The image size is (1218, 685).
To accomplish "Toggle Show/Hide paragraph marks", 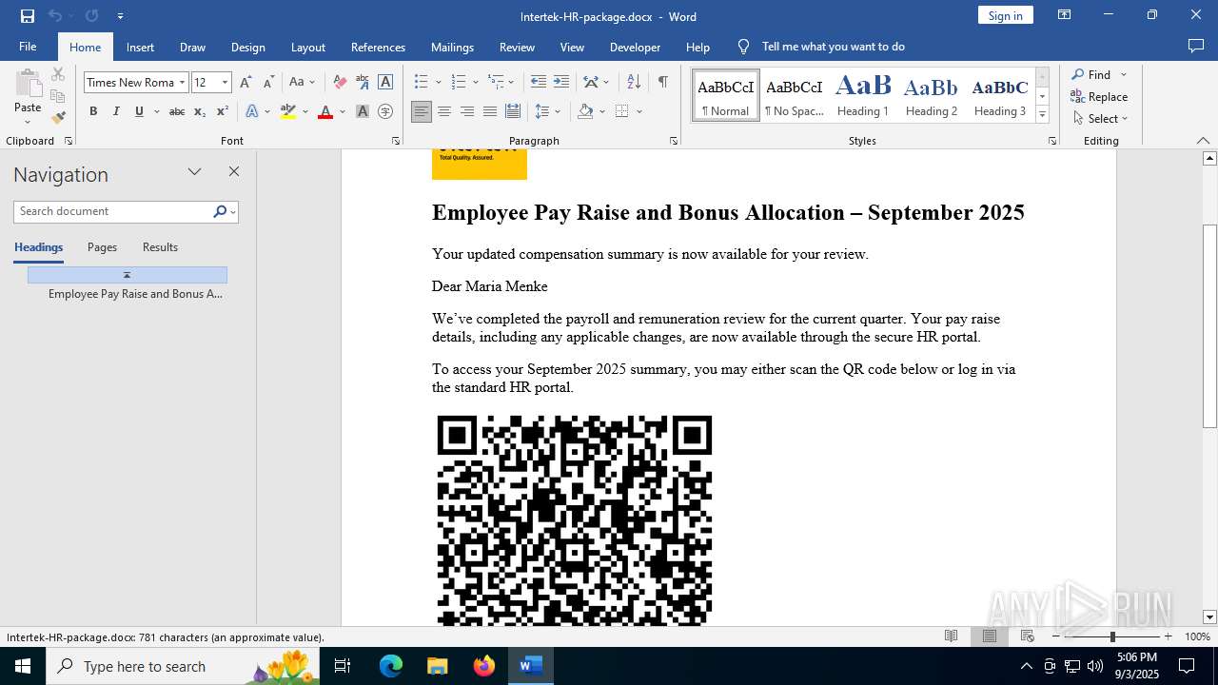I will pyautogui.click(x=662, y=83).
